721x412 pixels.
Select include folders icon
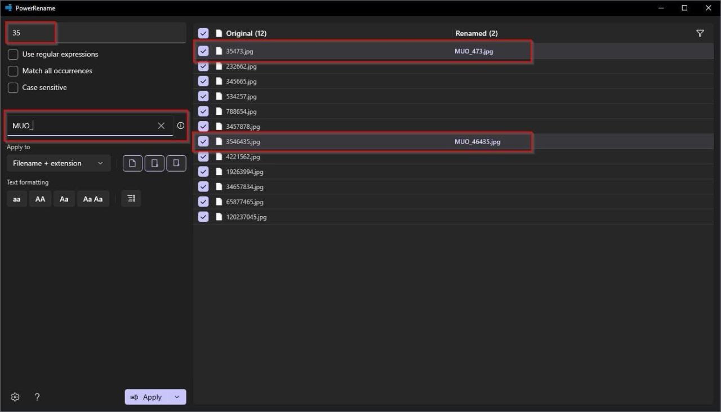point(154,163)
